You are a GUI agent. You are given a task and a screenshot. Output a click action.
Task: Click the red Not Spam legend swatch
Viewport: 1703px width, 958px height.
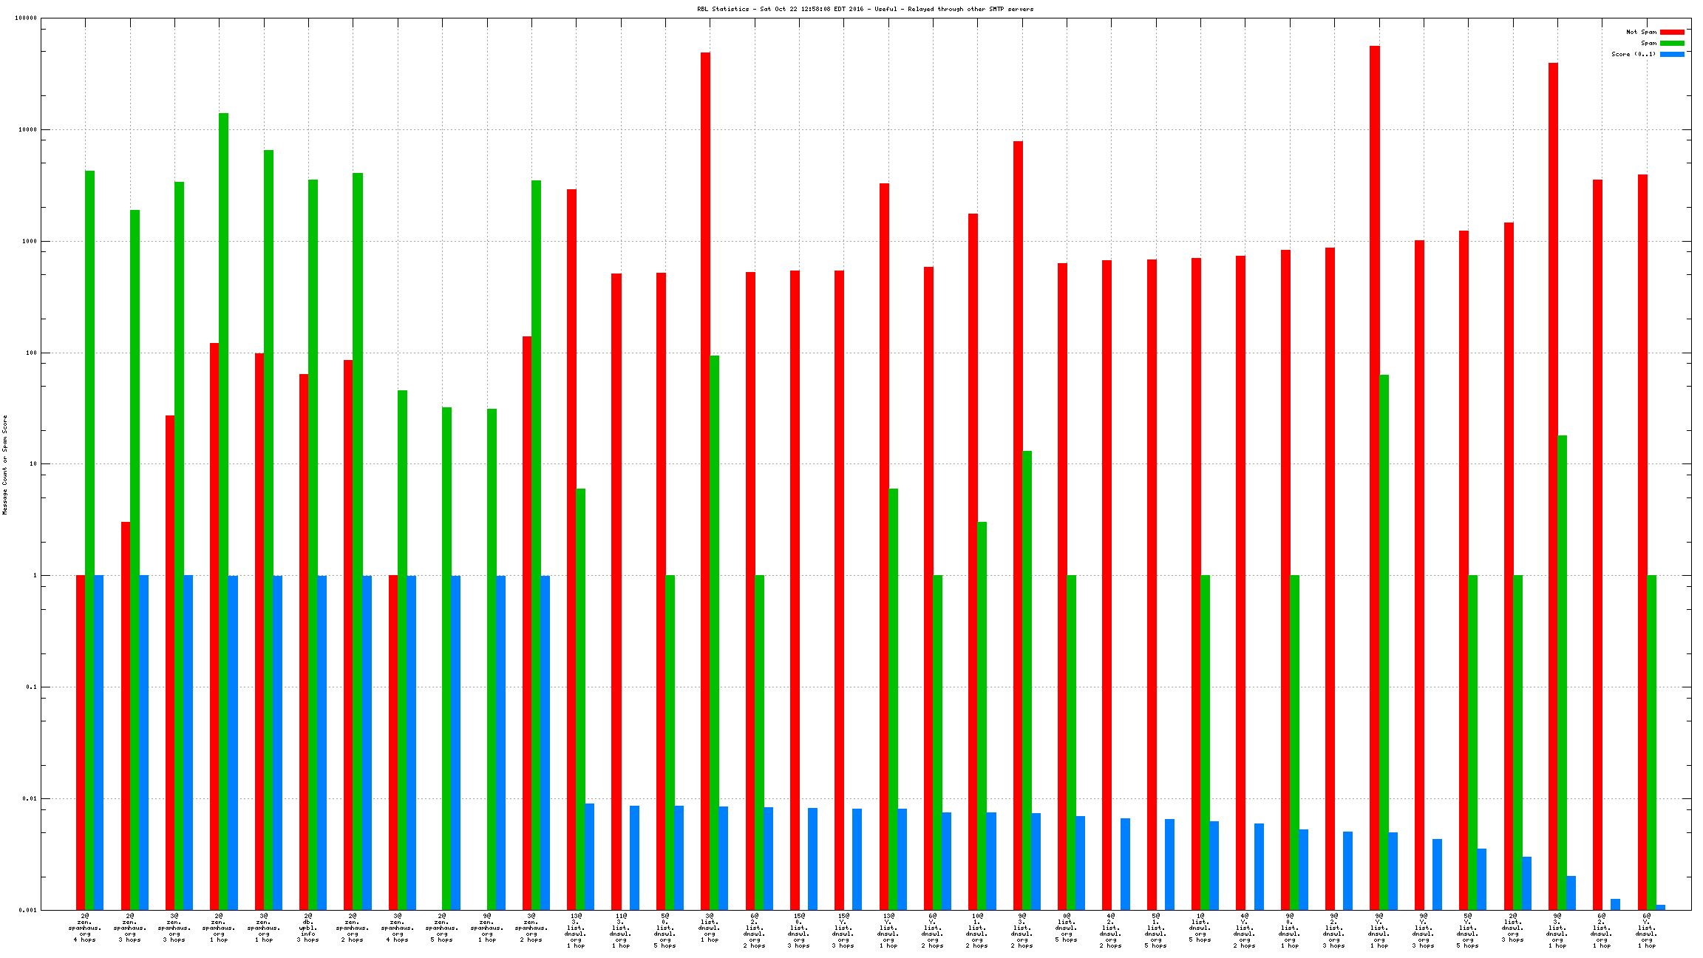[x=1672, y=32]
